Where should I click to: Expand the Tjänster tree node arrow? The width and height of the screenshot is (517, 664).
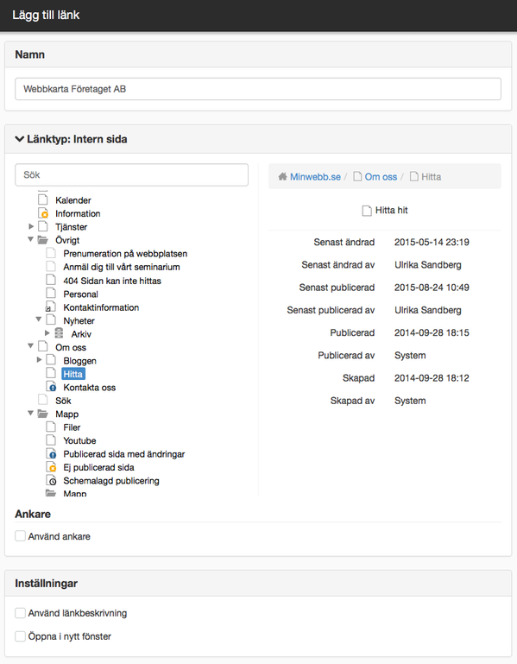click(31, 226)
